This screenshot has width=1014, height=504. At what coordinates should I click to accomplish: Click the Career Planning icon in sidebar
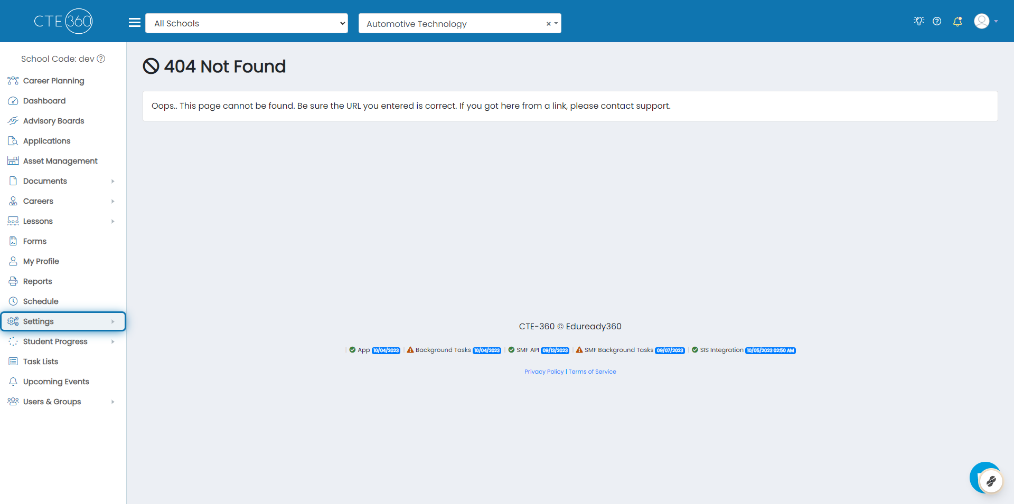13,81
